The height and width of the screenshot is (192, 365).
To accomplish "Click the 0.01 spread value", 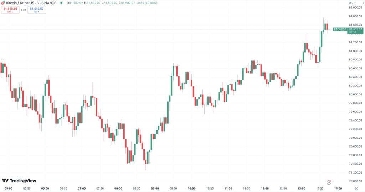I will coord(24,10).
